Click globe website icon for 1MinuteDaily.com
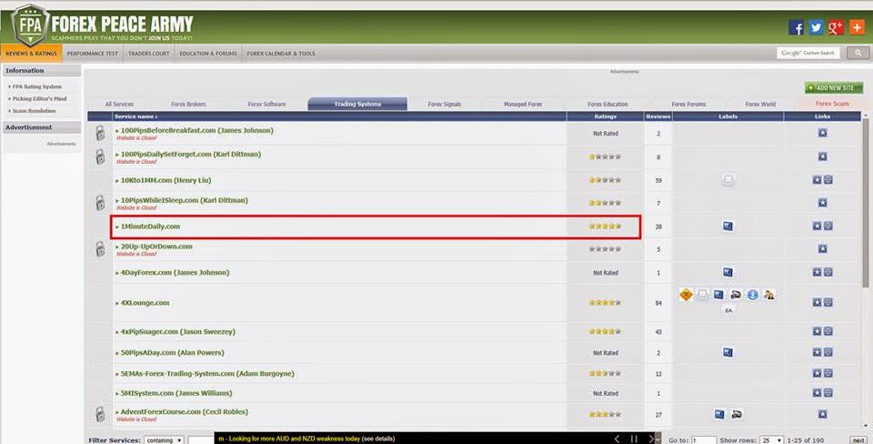 828,227
